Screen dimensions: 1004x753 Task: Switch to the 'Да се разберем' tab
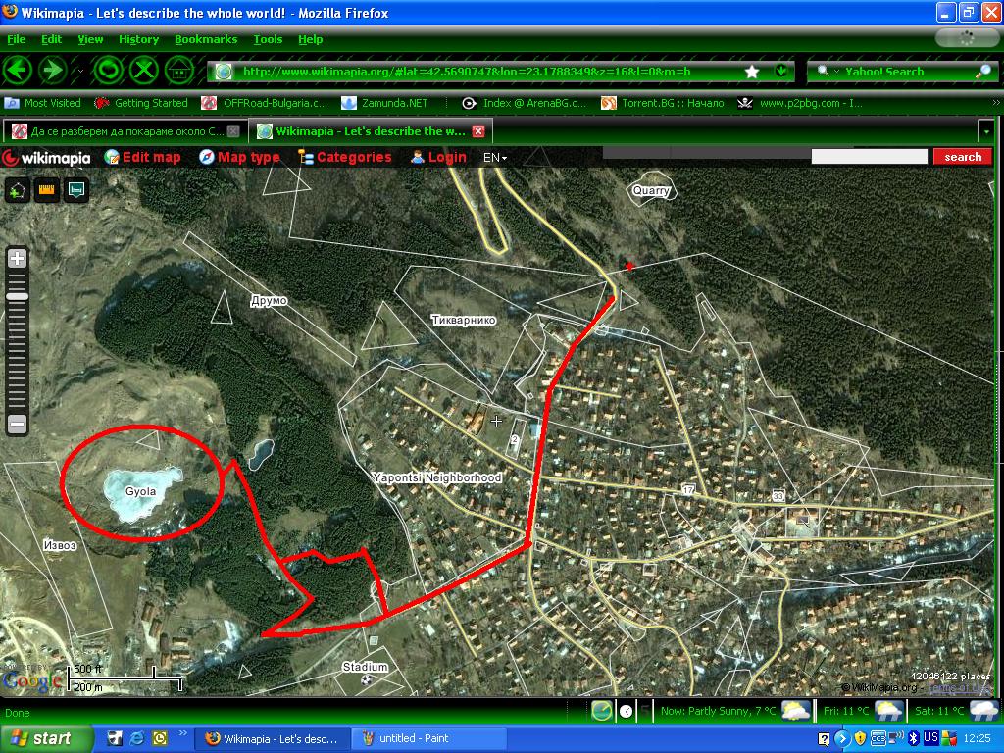coord(125,131)
